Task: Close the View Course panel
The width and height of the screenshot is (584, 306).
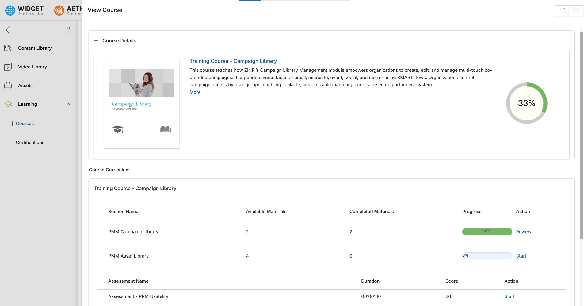Action: (x=576, y=11)
